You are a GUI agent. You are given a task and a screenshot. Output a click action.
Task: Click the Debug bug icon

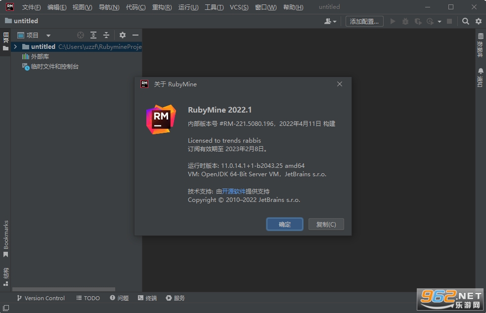[x=405, y=21]
